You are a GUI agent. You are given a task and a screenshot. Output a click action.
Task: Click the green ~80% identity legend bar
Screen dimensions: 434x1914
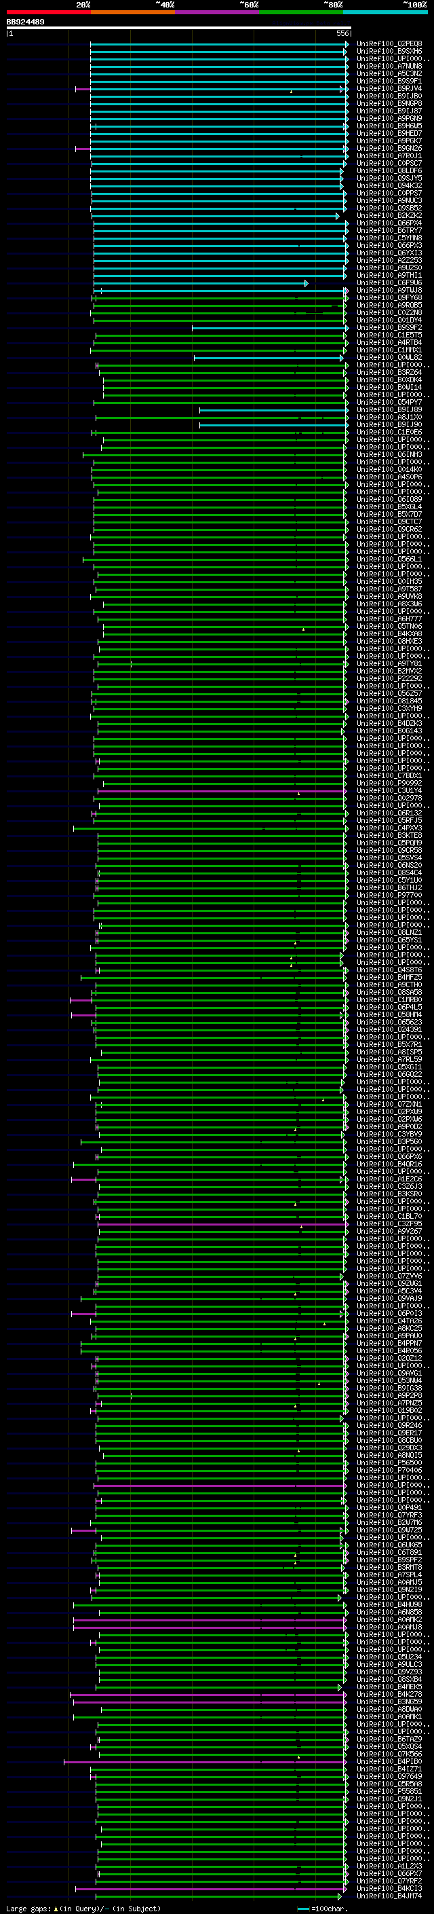coord(300,12)
